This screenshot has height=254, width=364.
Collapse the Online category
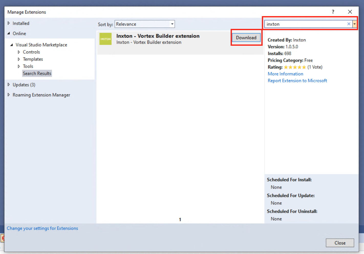[x=9, y=33]
